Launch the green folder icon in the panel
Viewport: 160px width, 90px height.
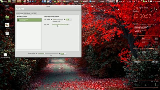point(55,1)
